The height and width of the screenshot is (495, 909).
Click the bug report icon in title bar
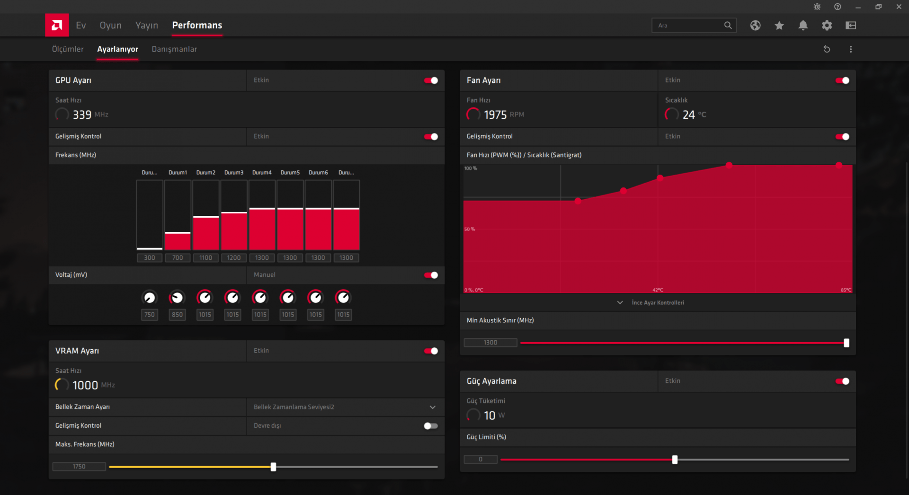817,7
